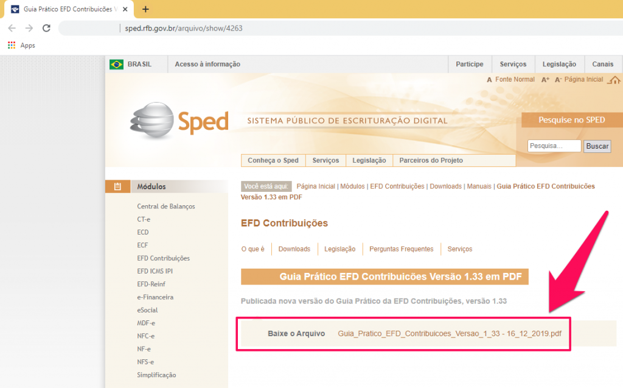Viewport: 623px width, 388px height.
Task: Open Parceiros do Projeto menu
Action: [431, 160]
